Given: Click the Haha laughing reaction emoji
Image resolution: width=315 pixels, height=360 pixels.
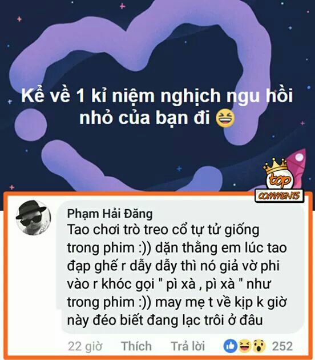Looking at the screenshot, I should pyautogui.click(x=245, y=346).
